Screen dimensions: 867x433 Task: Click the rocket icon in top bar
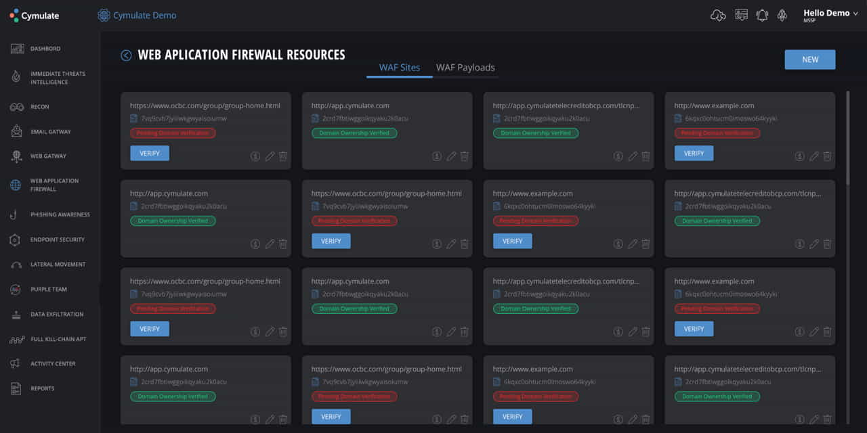pyautogui.click(x=782, y=16)
